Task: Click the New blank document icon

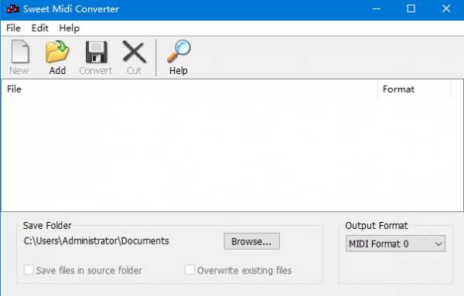Action: pos(20,52)
